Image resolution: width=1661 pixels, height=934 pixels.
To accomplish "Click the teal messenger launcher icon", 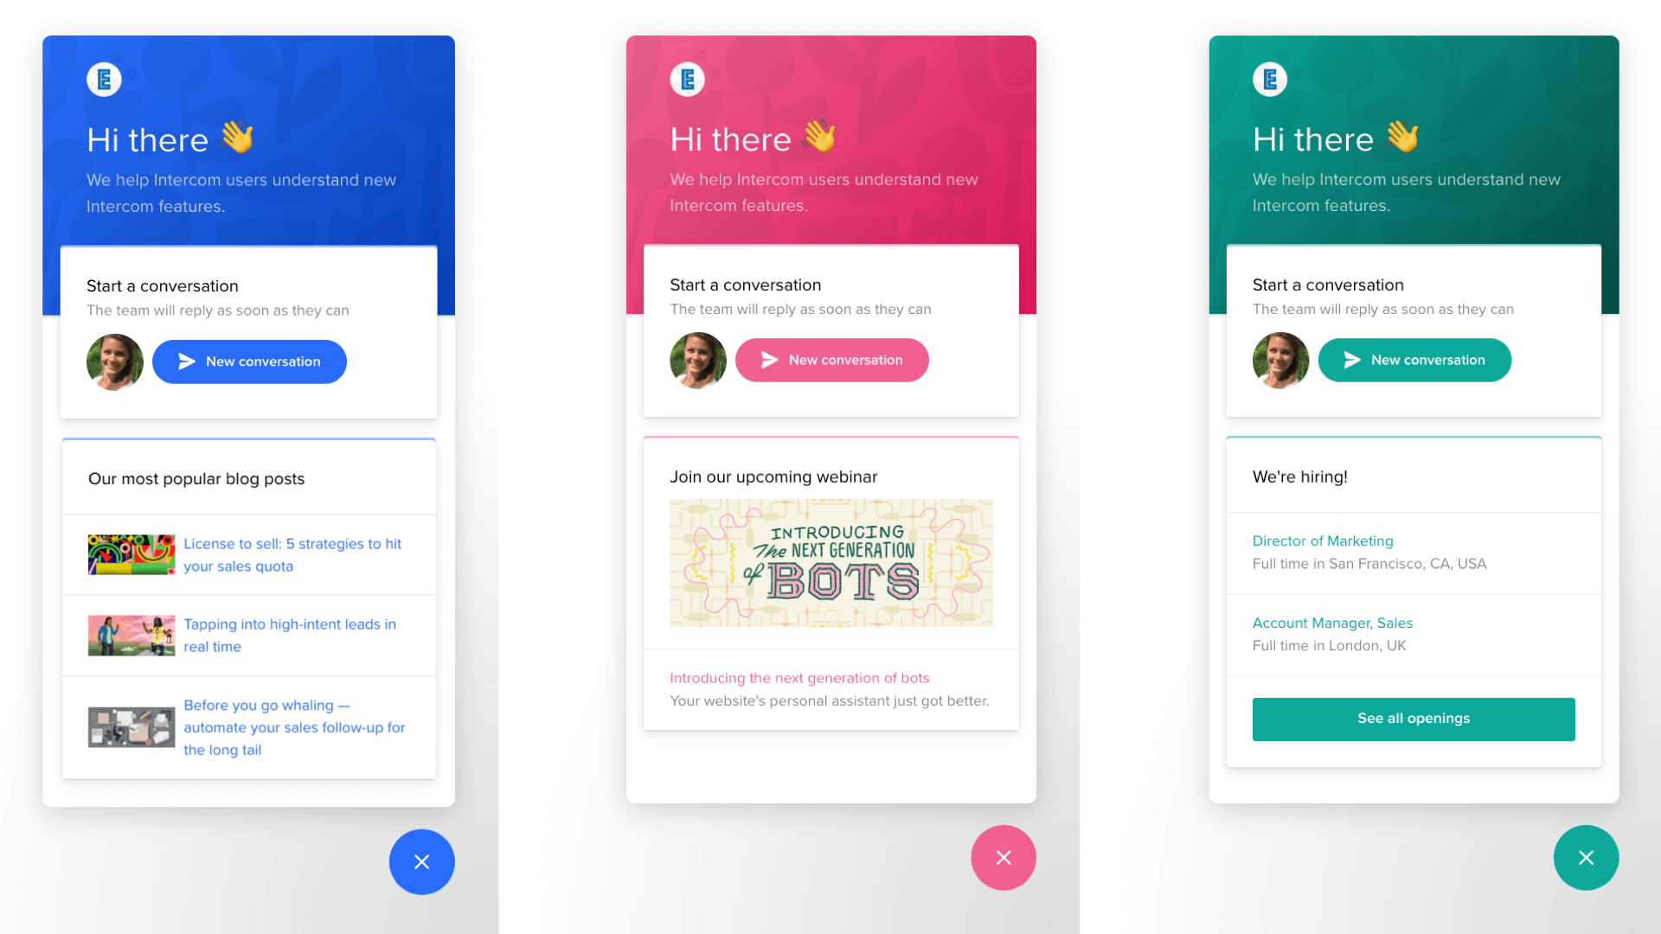I will [1586, 858].
